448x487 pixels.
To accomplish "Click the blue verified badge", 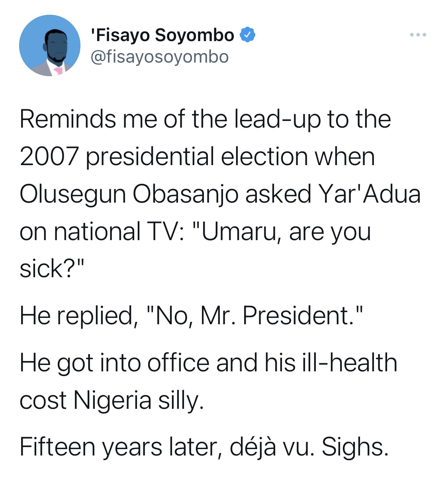I will 247,35.
